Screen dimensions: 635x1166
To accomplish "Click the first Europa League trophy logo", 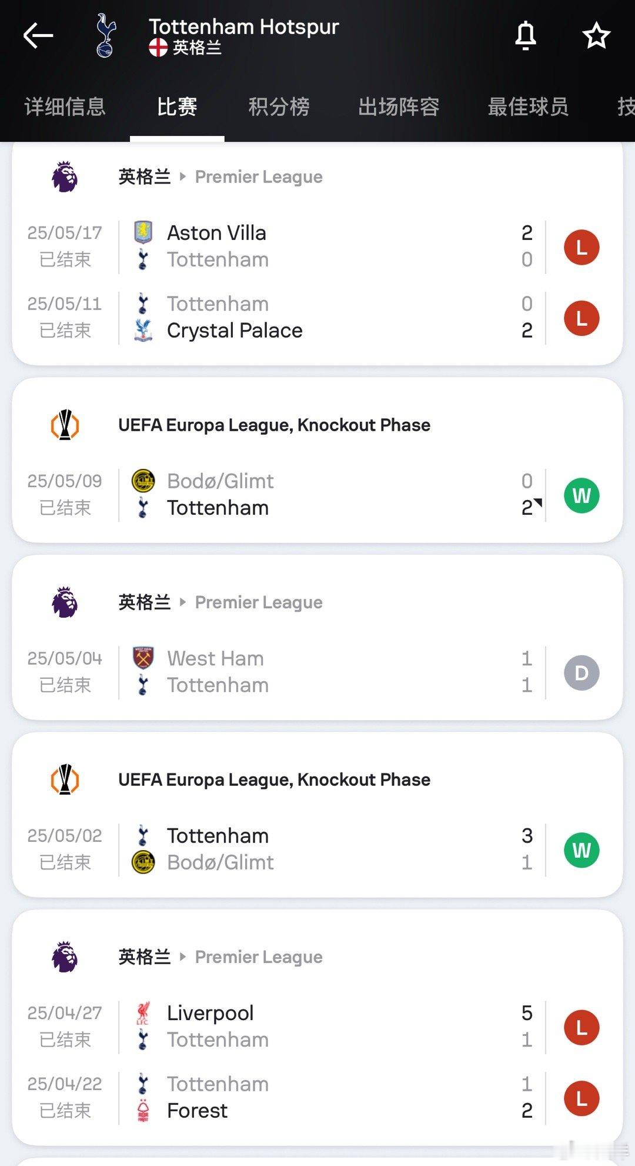I will tap(65, 425).
